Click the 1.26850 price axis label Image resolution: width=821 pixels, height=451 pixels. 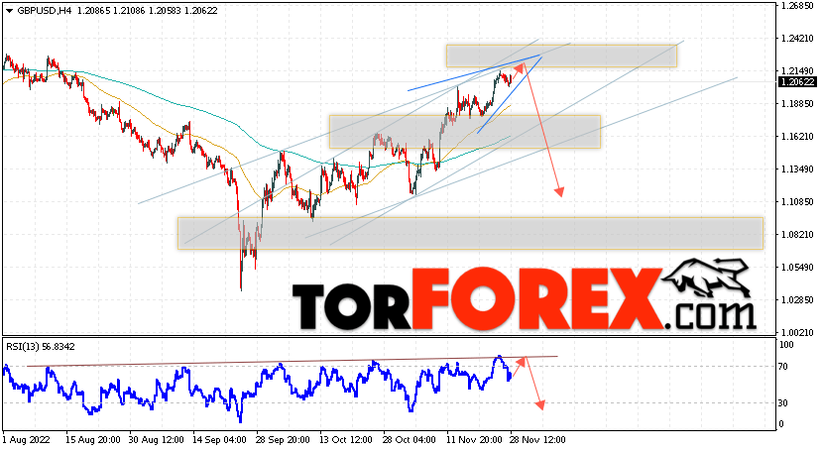tap(797, 6)
